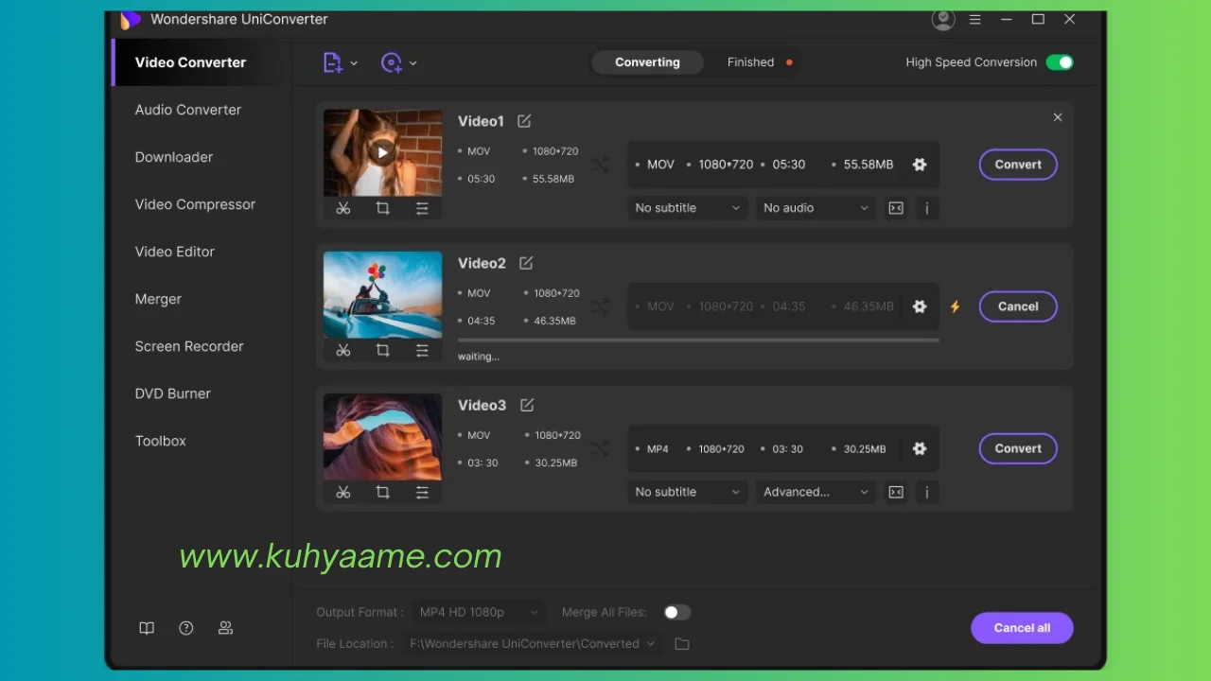This screenshot has width=1211, height=681.
Task: Open Audio Converter in sidebar
Action: coord(187,110)
